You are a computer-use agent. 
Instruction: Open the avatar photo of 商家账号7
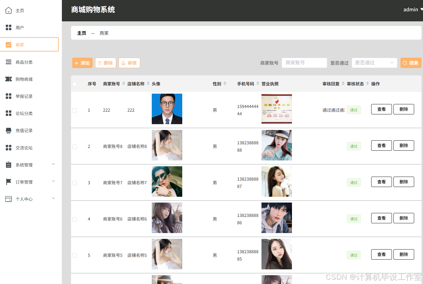(167, 182)
